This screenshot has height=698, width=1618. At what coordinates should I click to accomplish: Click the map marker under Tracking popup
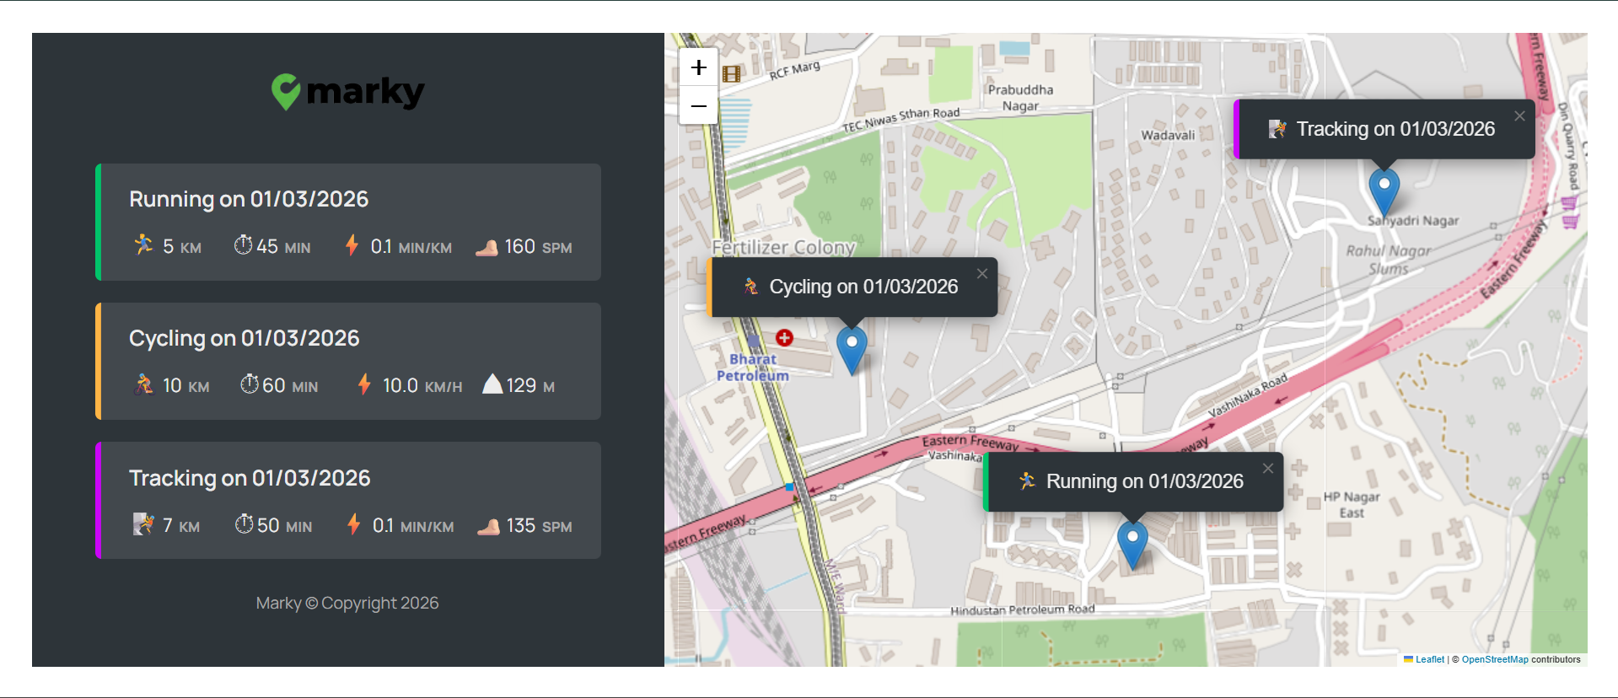tap(1384, 190)
